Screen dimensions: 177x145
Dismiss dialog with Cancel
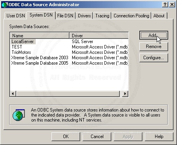pyautogui.click(x=97, y=137)
